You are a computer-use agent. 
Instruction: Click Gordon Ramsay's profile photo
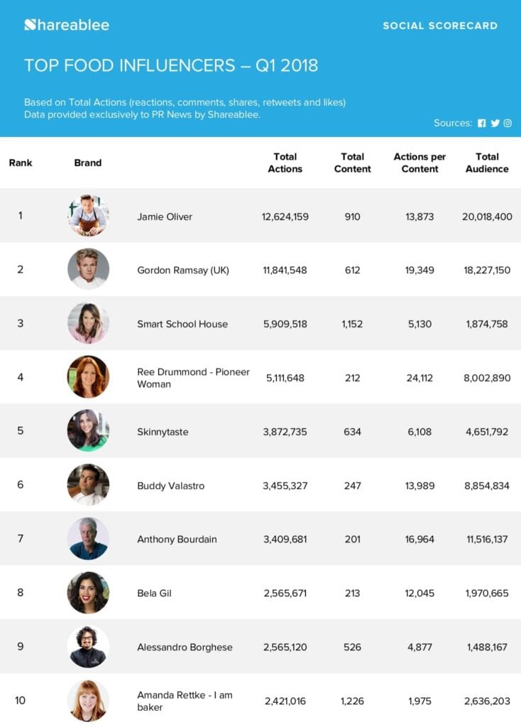click(x=88, y=270)
